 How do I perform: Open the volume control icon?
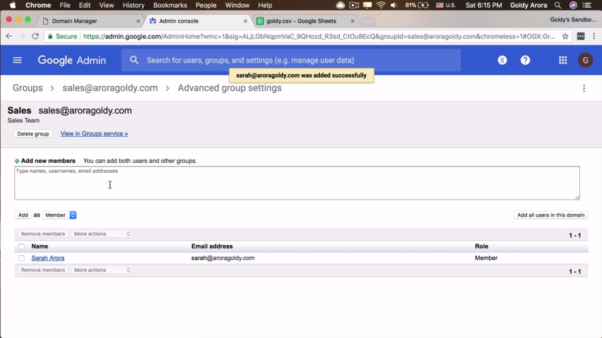point(394,5)
